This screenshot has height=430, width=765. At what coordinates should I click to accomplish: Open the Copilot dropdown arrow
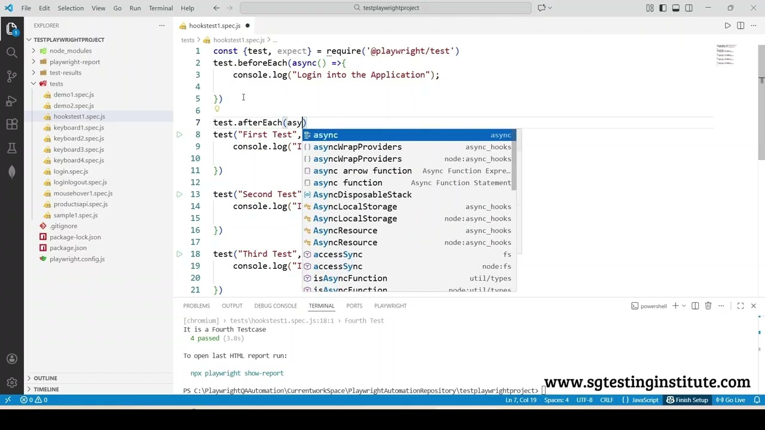point(549,8)
